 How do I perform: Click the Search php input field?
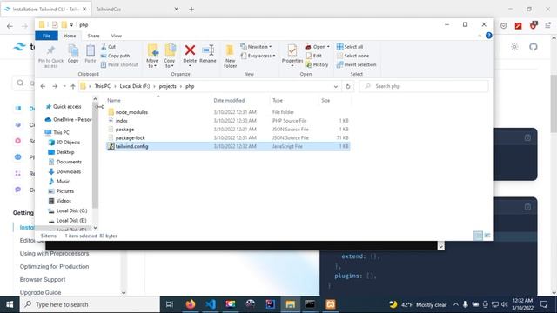click(x=424, y=86)
